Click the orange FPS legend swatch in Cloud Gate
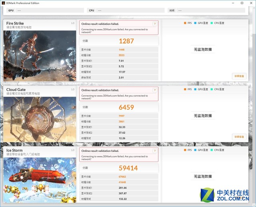This screenshot has height=207, width=256. 185,89
